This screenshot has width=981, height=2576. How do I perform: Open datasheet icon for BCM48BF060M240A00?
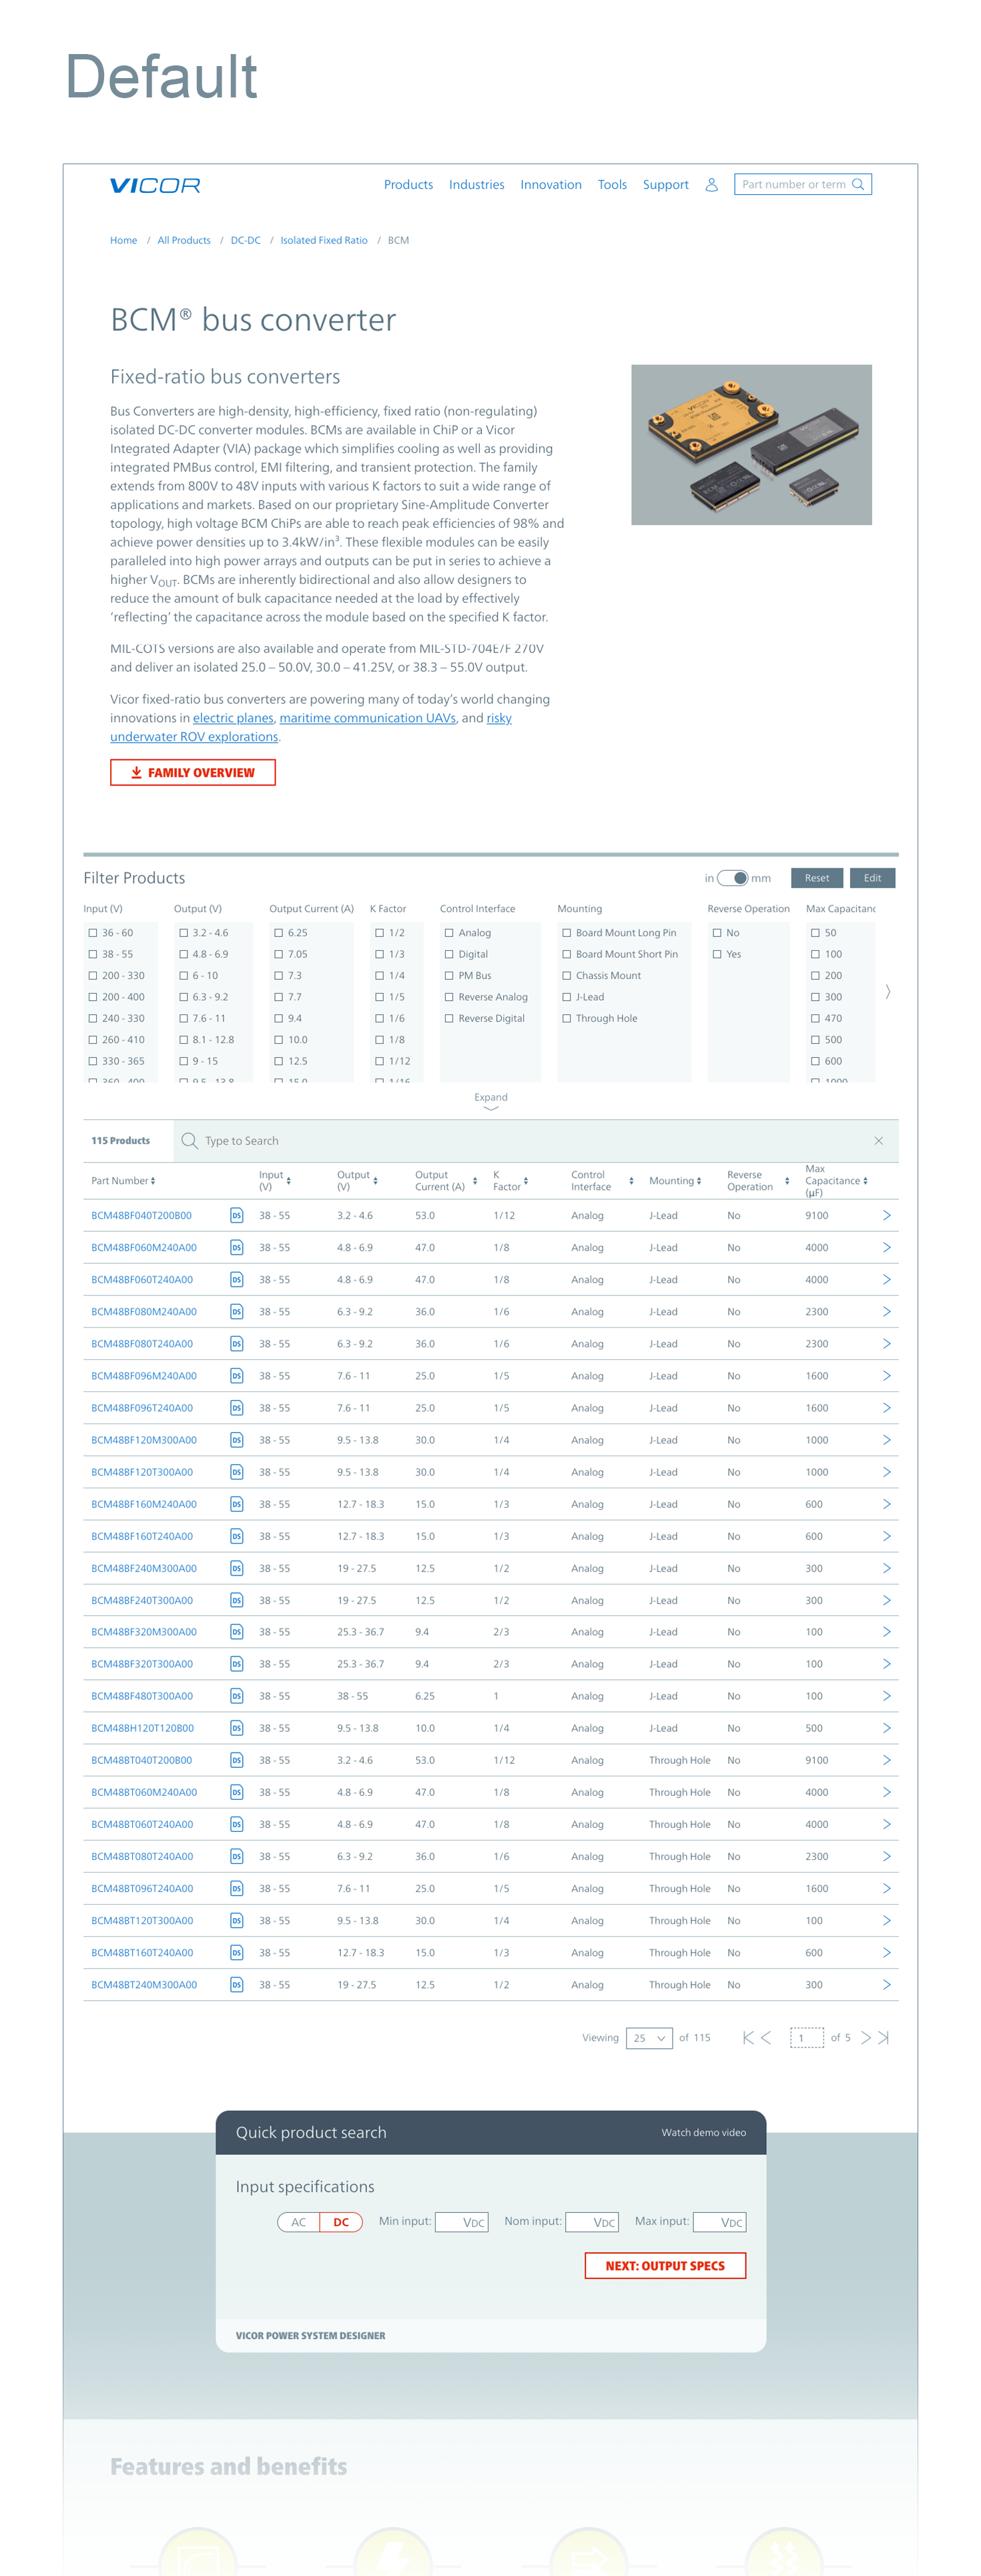[236, 1247]
